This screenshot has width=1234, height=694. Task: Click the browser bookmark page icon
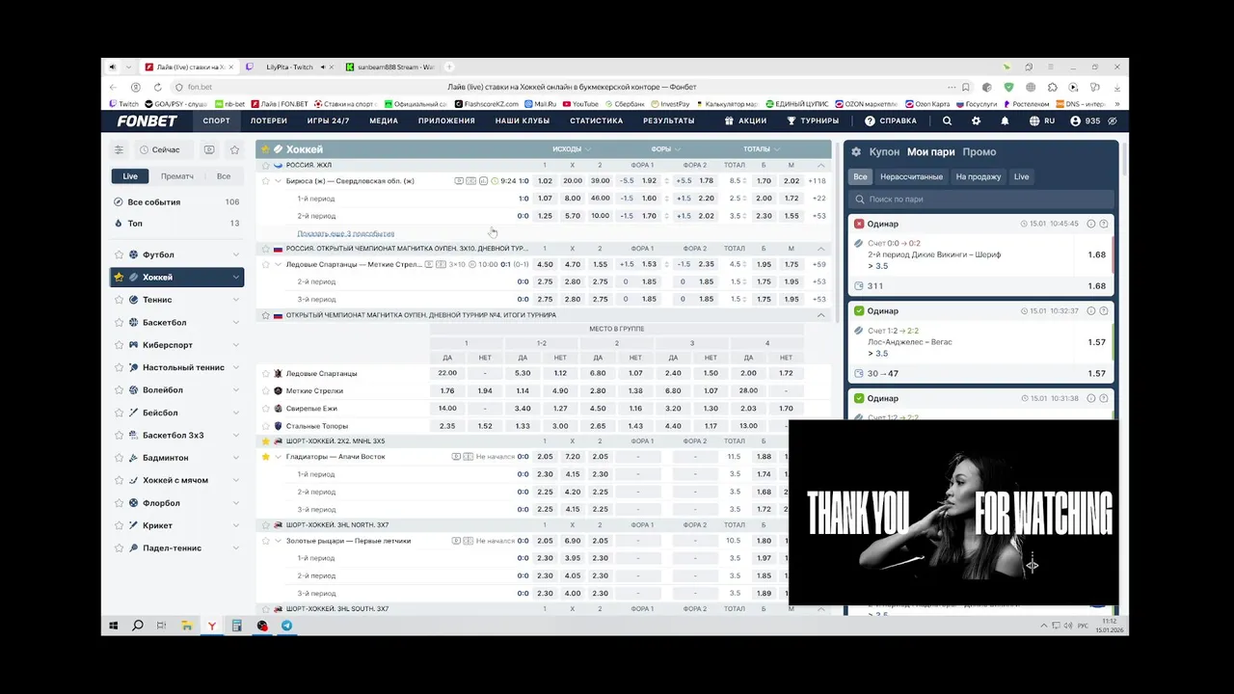[x=966, y=87]
